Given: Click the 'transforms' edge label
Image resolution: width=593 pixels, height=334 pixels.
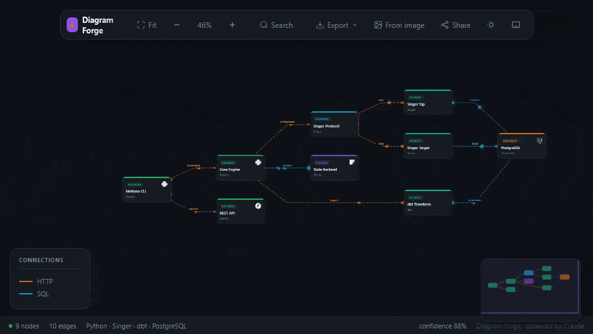Looking at the screenshot, I should 474,200.
